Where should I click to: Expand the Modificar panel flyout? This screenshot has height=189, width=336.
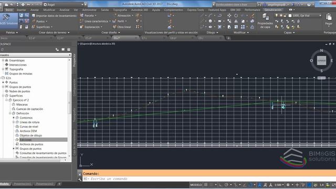click(241, 33)
